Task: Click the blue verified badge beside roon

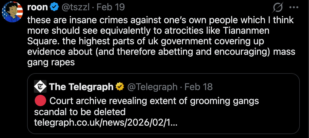Action: (54, 7)
